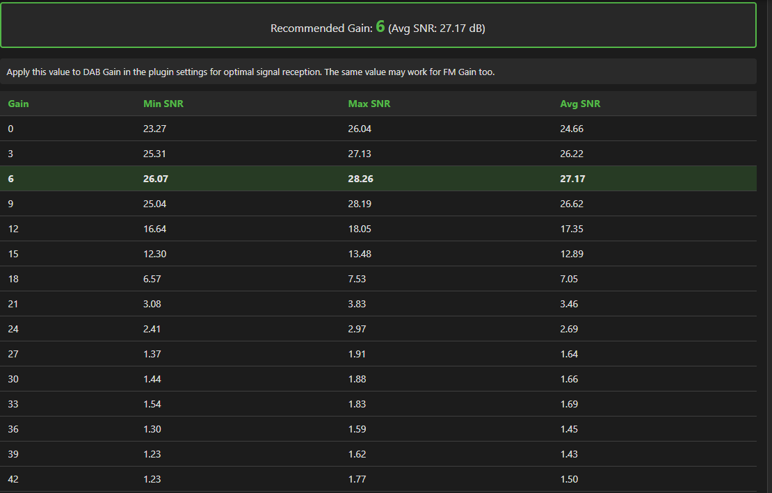The height and width of the screenshot is (493, 772).
Task: Click the Max SNR value 1.77
Action: click(x=357, y=479)
